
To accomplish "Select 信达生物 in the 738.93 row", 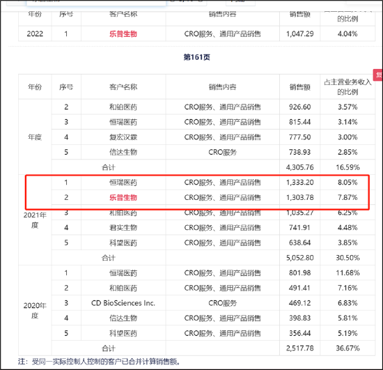I will (x=123, y=153).
